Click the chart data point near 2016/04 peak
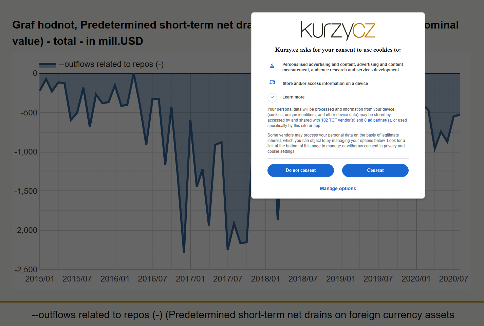Screen dimensions: 484x326 tap(134, 74)
